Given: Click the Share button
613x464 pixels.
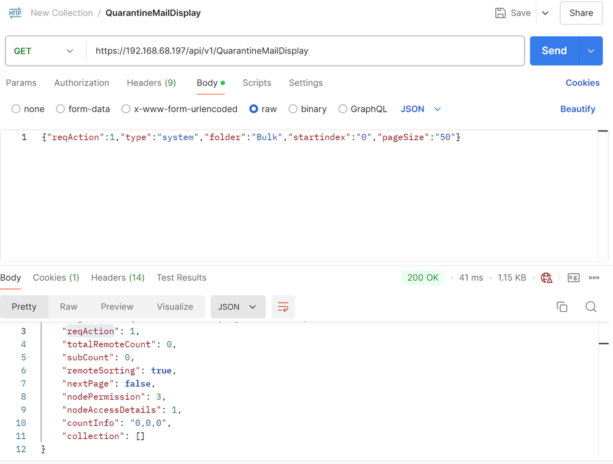Looking at the screenshot, I should coord(580,13).
